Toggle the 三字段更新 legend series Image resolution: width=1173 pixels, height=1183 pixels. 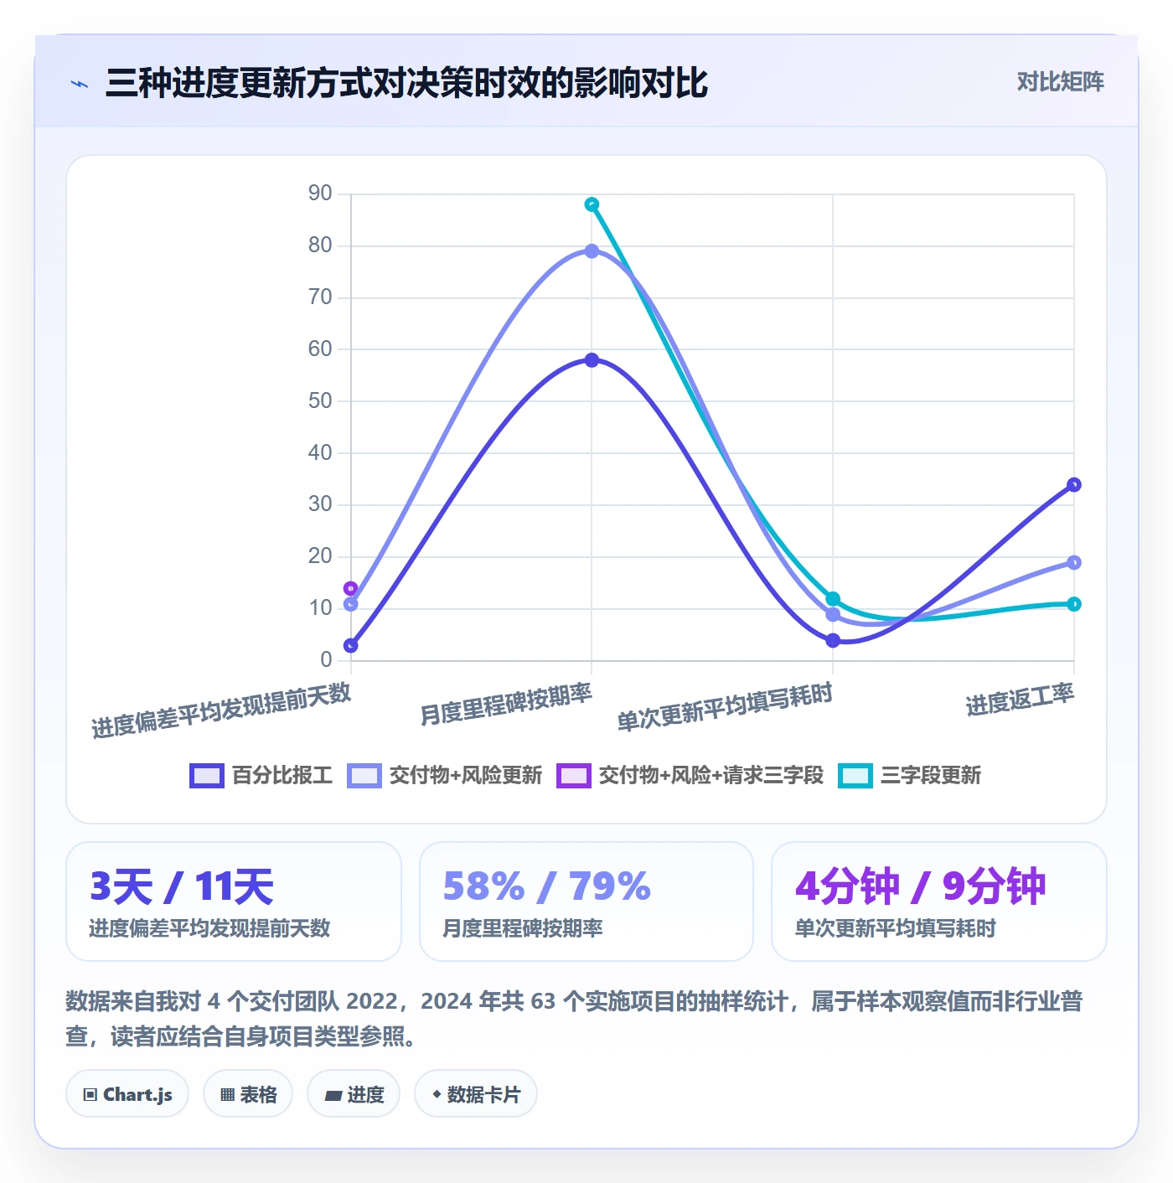(x=910, y=776)
